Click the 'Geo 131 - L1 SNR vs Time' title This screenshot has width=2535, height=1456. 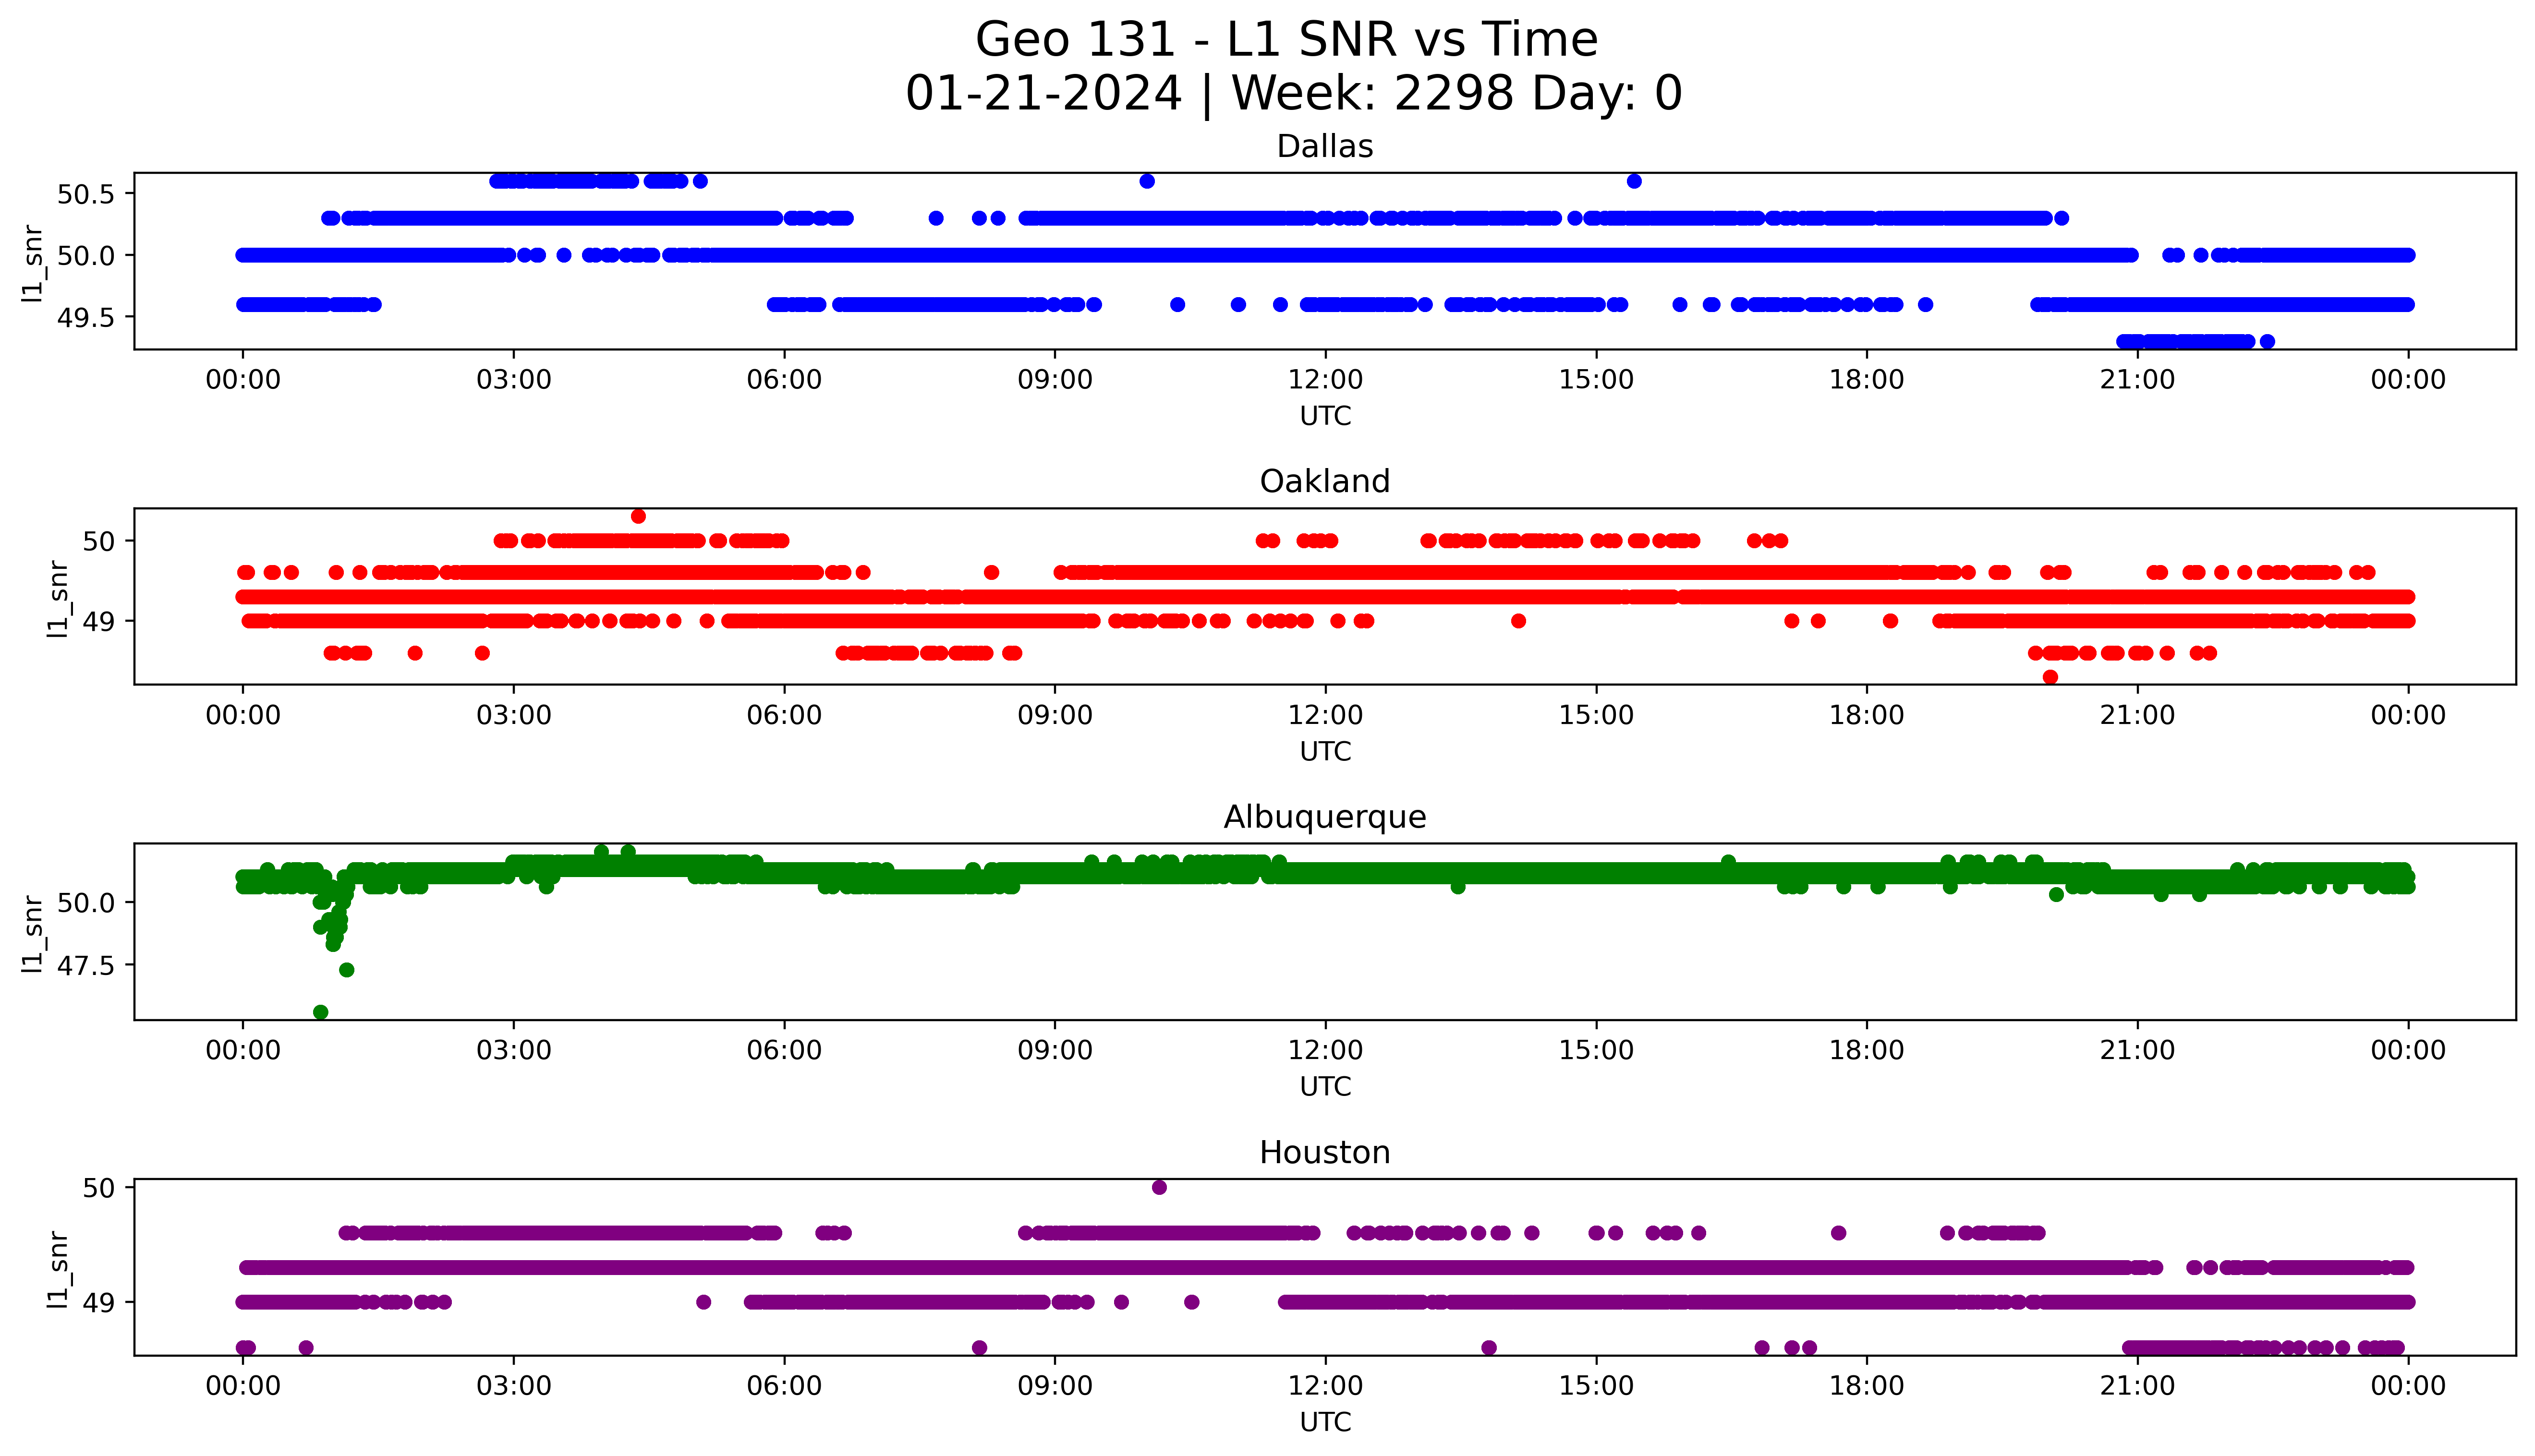coord(1286,40)
